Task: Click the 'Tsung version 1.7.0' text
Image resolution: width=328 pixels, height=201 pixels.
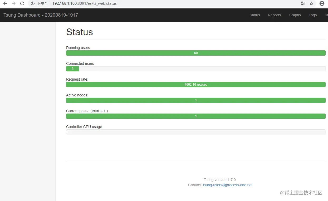Action: tap(220, 180)
